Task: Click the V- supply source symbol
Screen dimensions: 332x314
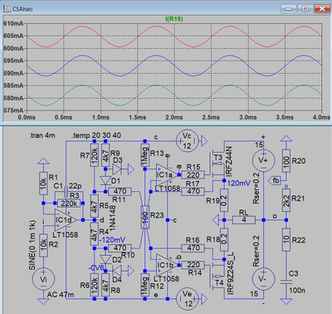Action: coord(263,279)
